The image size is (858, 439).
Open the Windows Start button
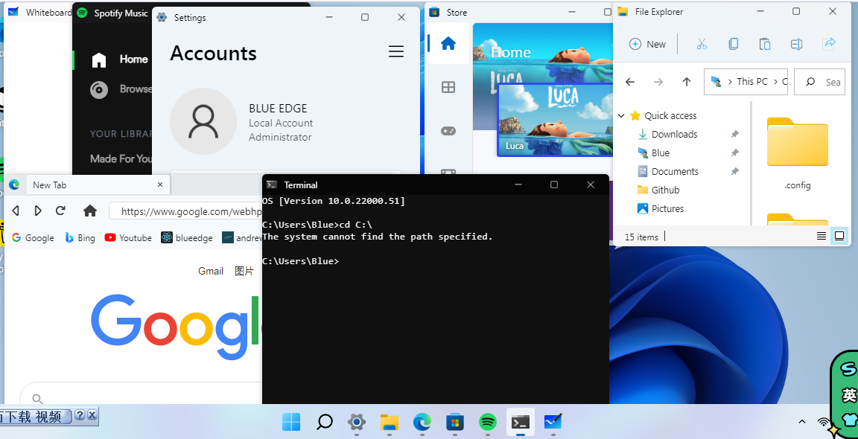click(x=291, y=421)
